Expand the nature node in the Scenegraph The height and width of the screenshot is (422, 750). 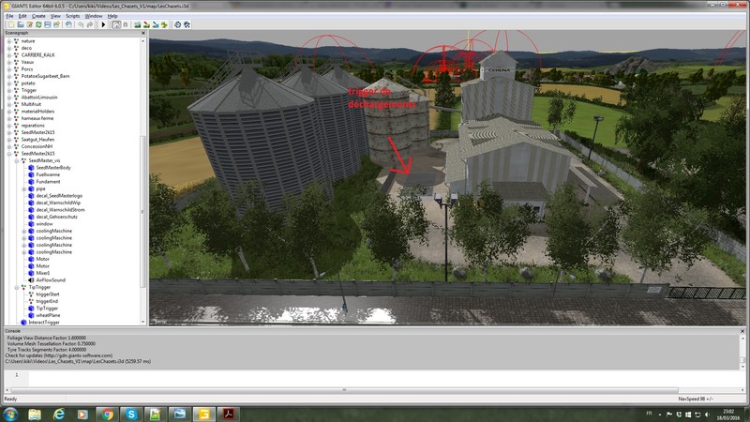(8, 41)
